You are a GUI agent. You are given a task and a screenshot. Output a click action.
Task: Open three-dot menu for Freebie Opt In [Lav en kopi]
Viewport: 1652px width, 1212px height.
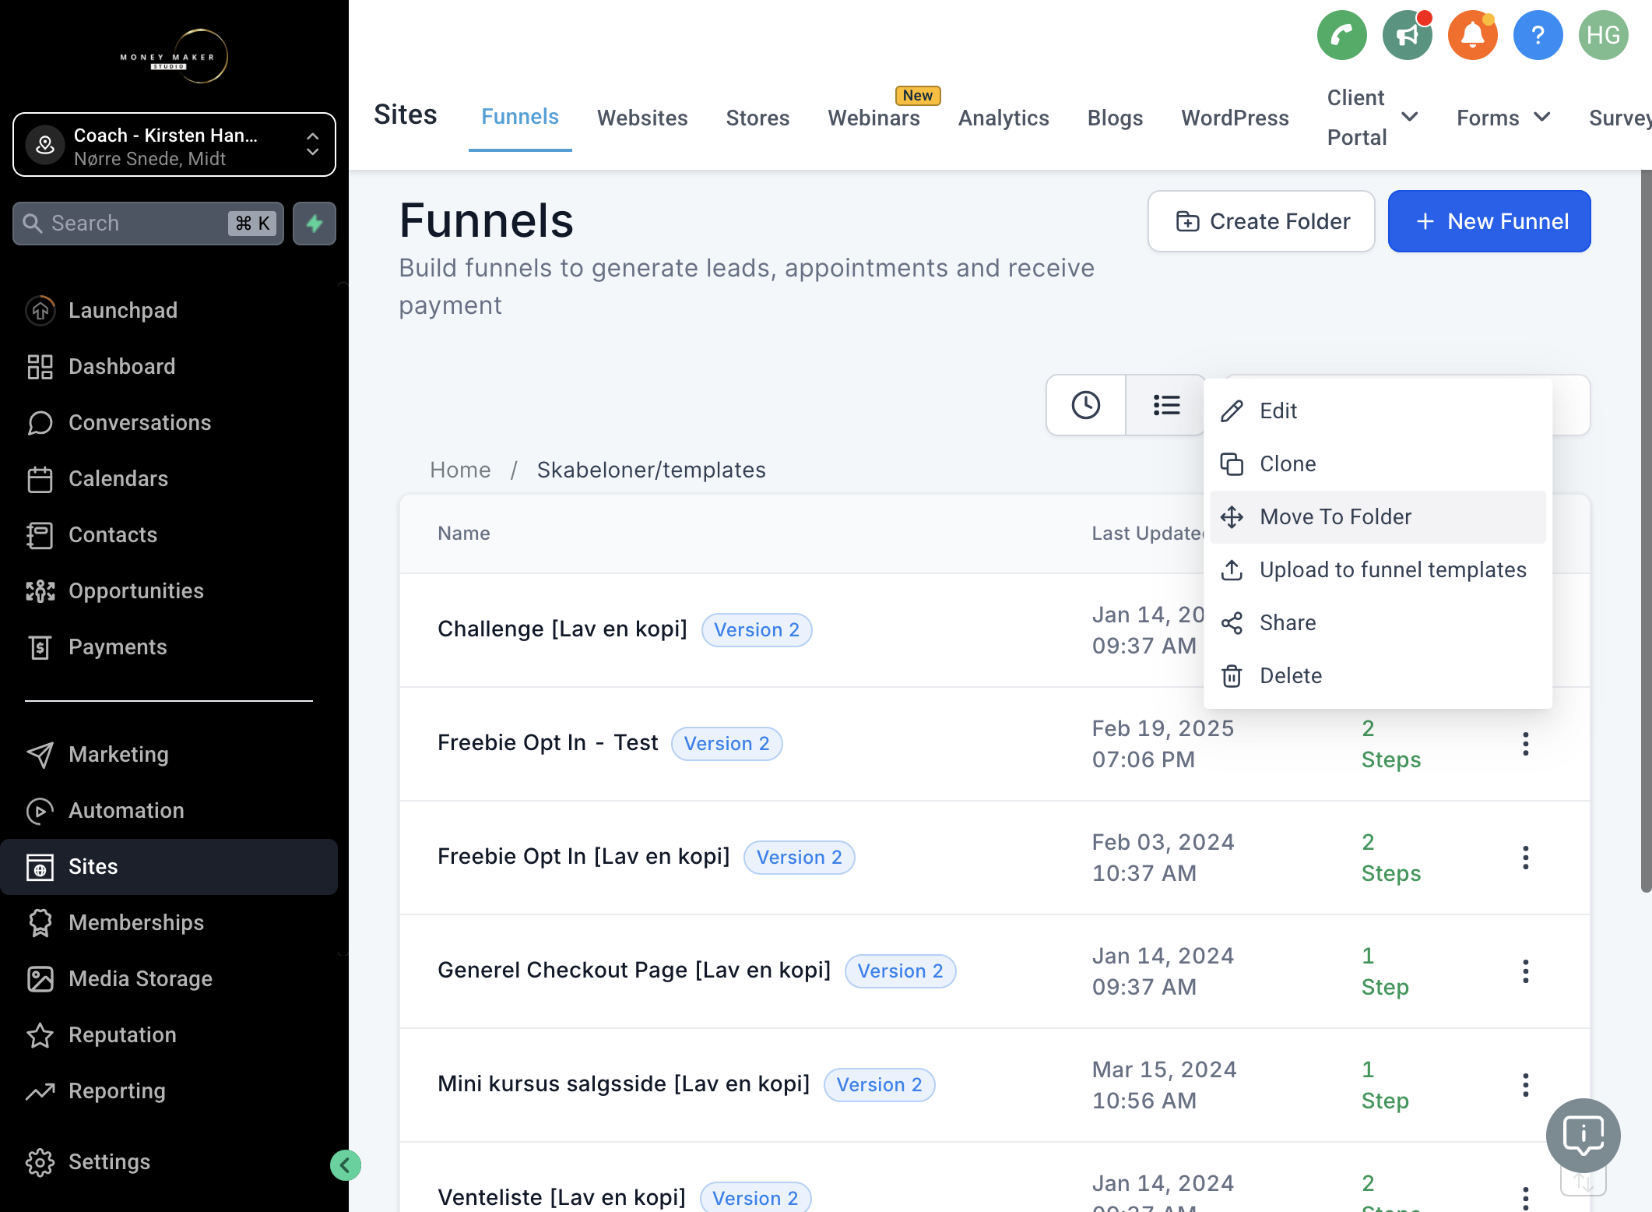[1526, 858]
